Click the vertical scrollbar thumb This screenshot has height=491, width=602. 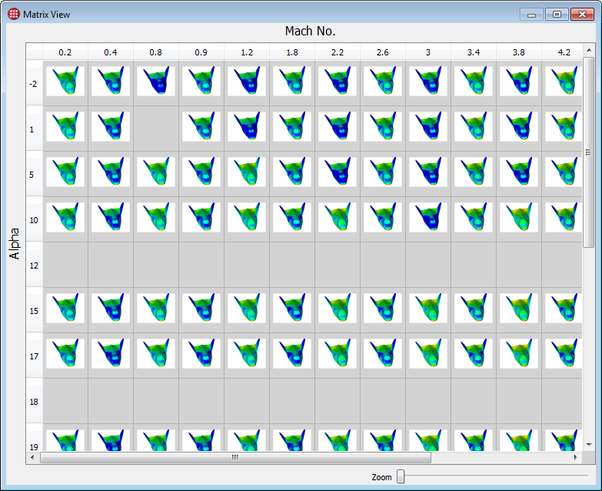click(589, 152)
